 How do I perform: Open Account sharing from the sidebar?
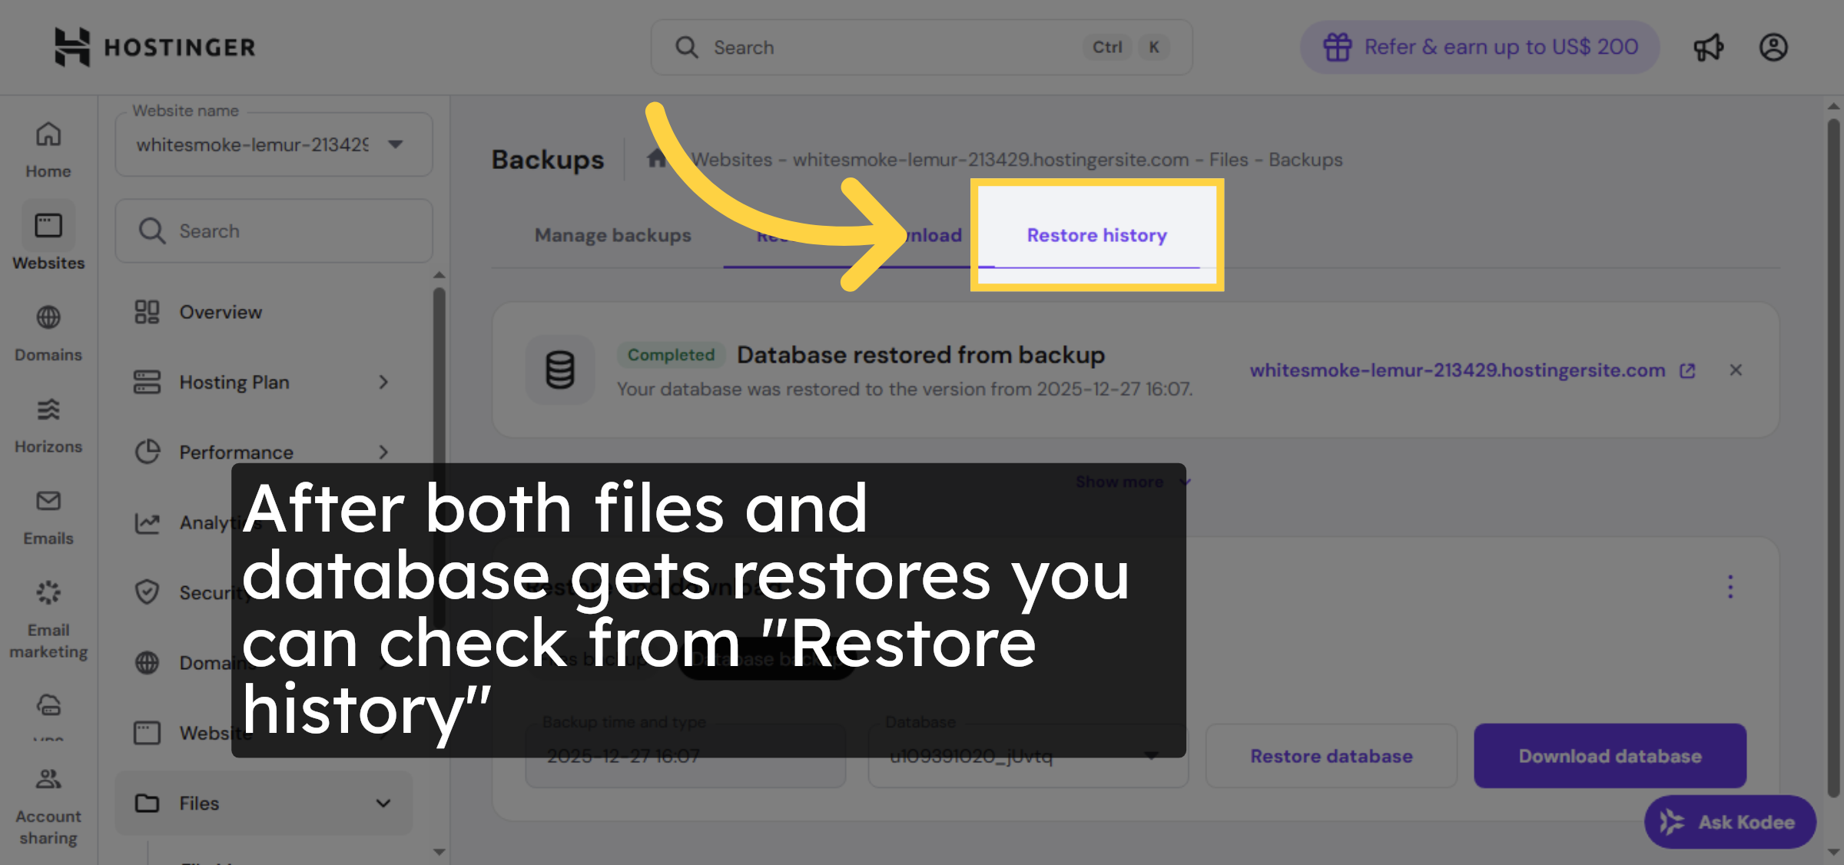click(48, 780)
